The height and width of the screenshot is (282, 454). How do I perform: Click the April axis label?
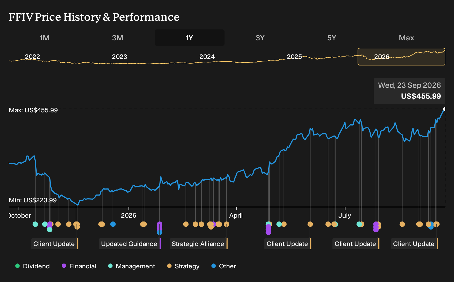tap(236, 215)
